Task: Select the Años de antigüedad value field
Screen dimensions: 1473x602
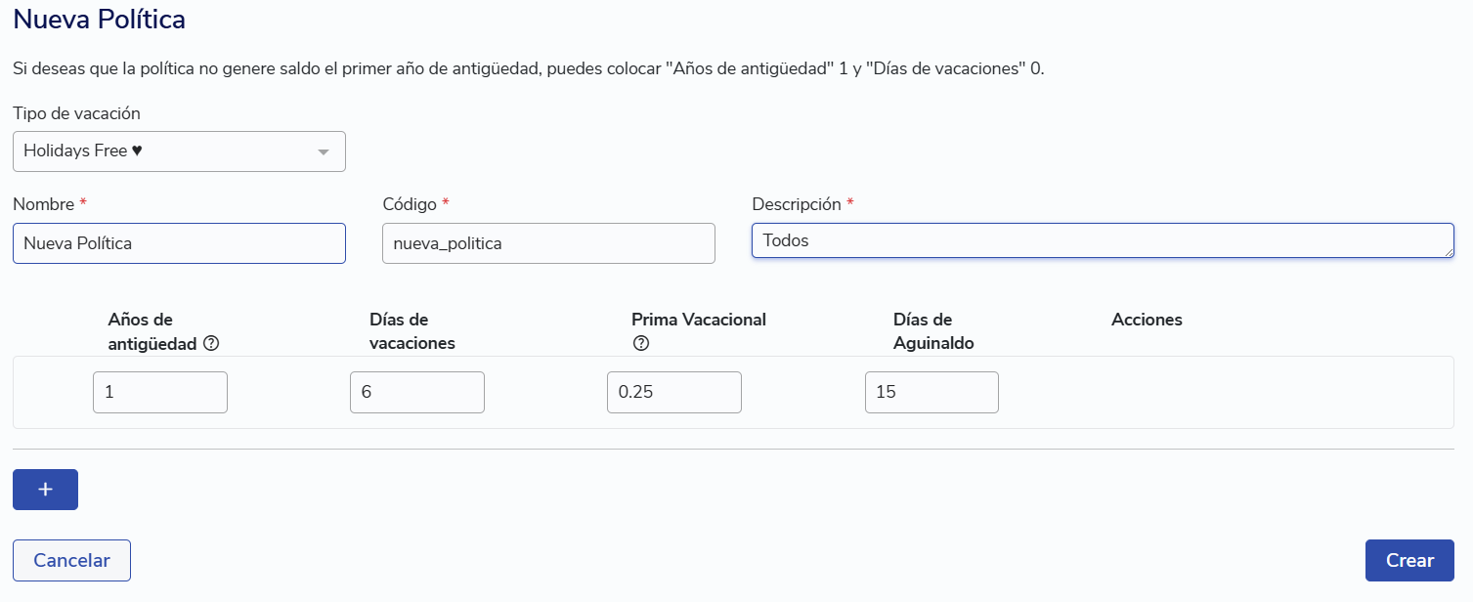Action: [160, 392]
